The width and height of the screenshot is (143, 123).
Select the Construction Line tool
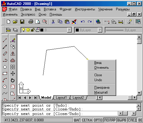coord(5,47)
